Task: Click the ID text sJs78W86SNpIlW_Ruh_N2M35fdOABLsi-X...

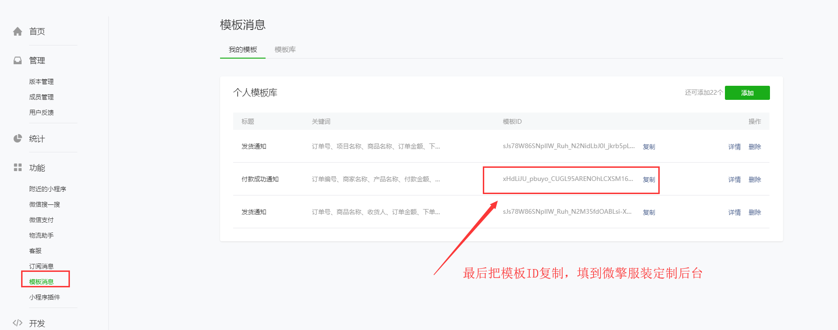Action: click(x=567, y=211)
